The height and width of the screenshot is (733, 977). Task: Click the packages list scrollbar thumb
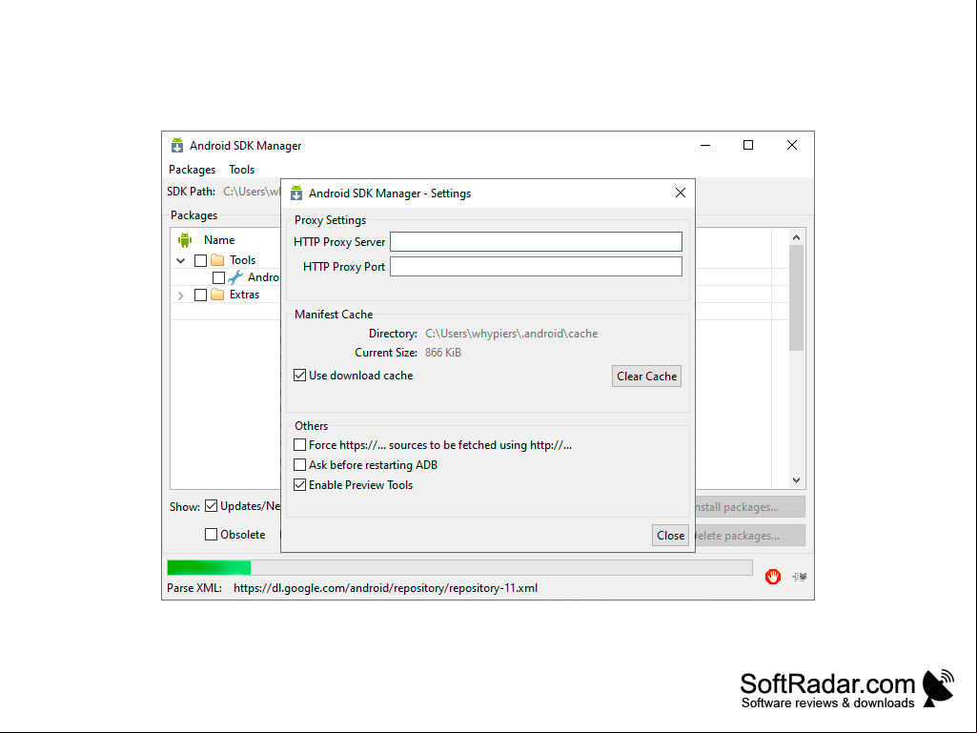pyautogui.click(x=796, y=298)
